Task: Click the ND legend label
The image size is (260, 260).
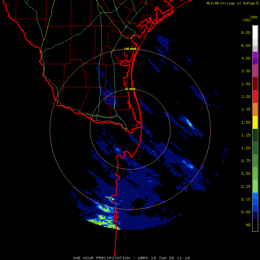Action: click(248, 225)
